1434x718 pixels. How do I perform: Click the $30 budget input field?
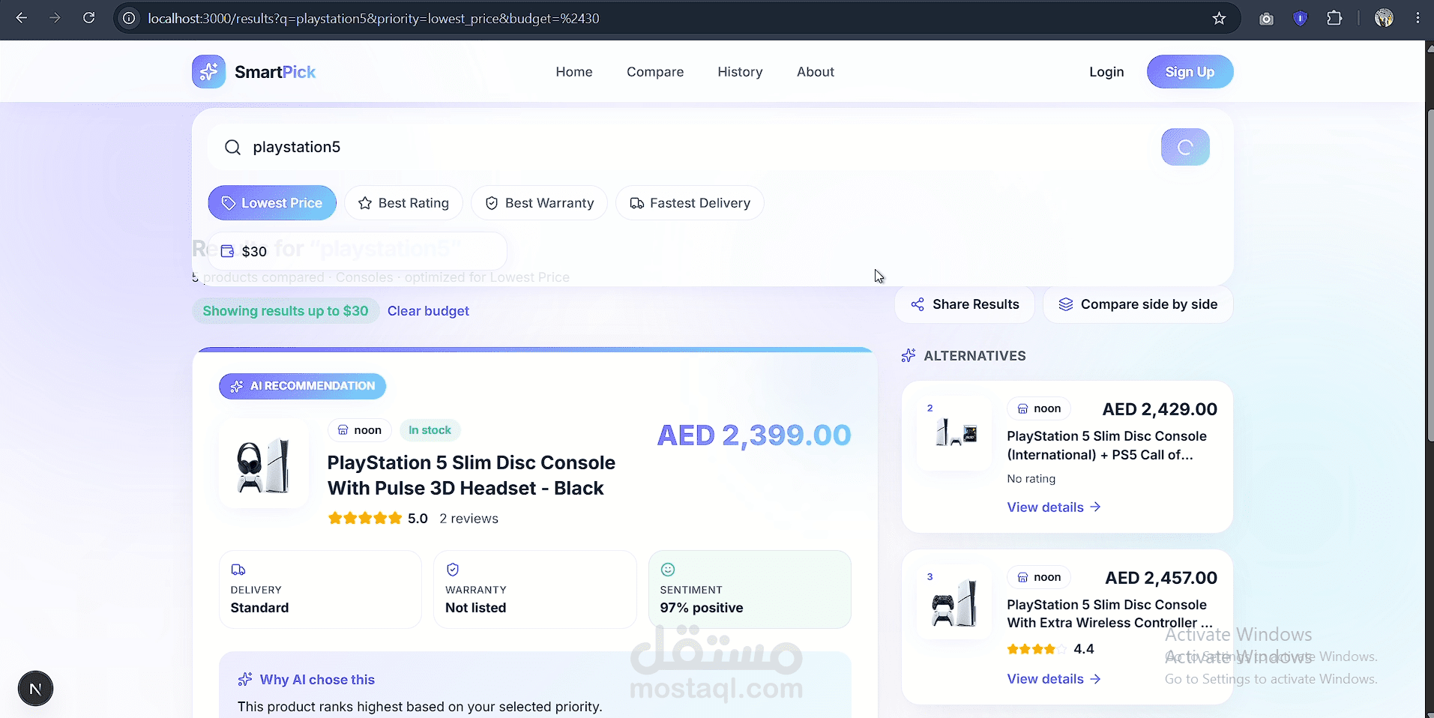pos(357,251)
